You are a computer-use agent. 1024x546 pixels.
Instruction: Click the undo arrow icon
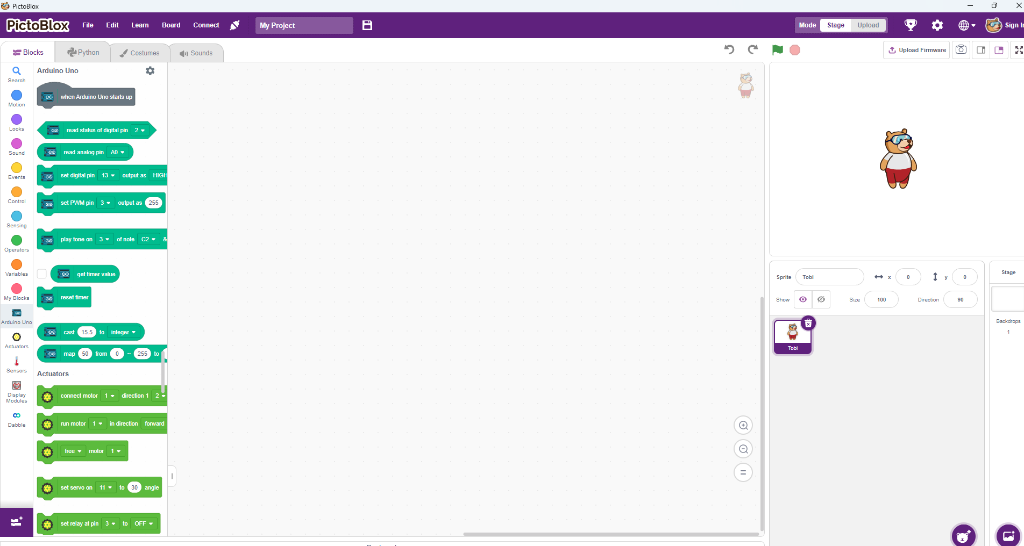pos(729,50)
